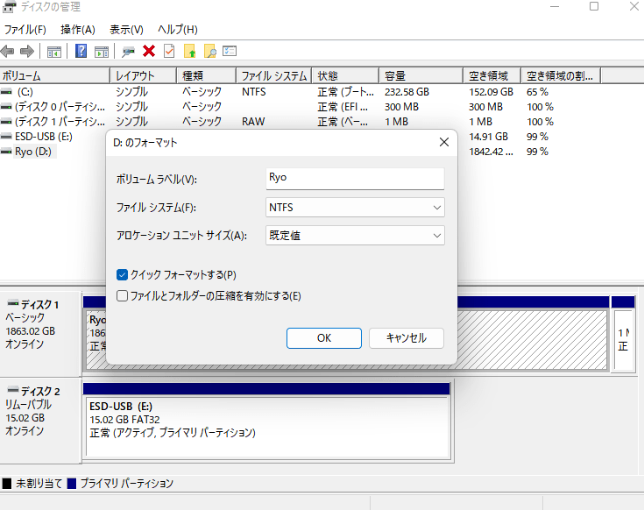Expand the アロケーション ユニット サイズ dropdown

click(355, 236)
